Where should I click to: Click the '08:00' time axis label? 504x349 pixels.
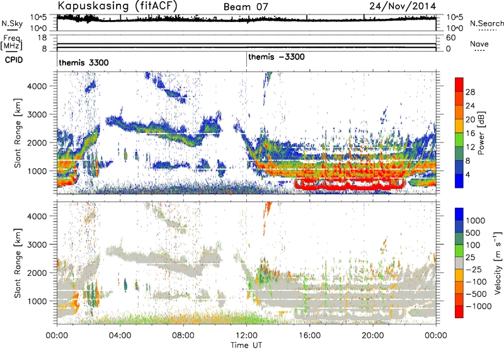[183, 336]
